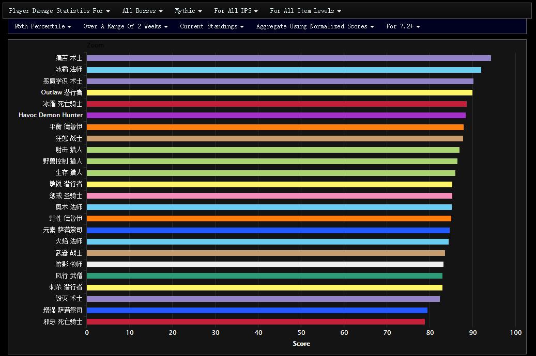536x356 pixels.
Task: Expand Aggregate Using Normalized Scores dropdown
Action: tap(315, 26)
